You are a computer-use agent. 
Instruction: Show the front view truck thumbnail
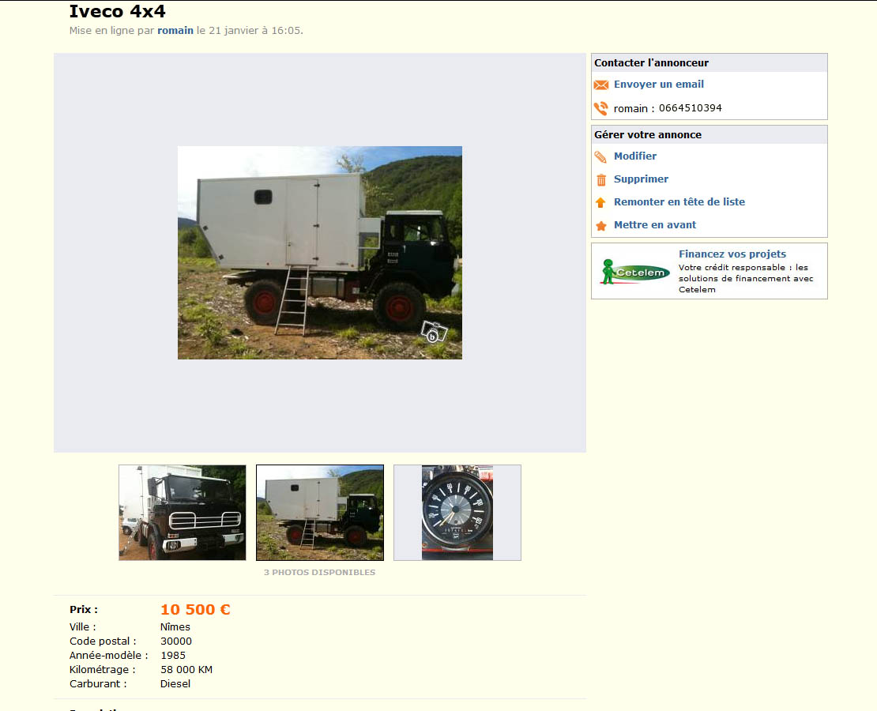[183, 513]
